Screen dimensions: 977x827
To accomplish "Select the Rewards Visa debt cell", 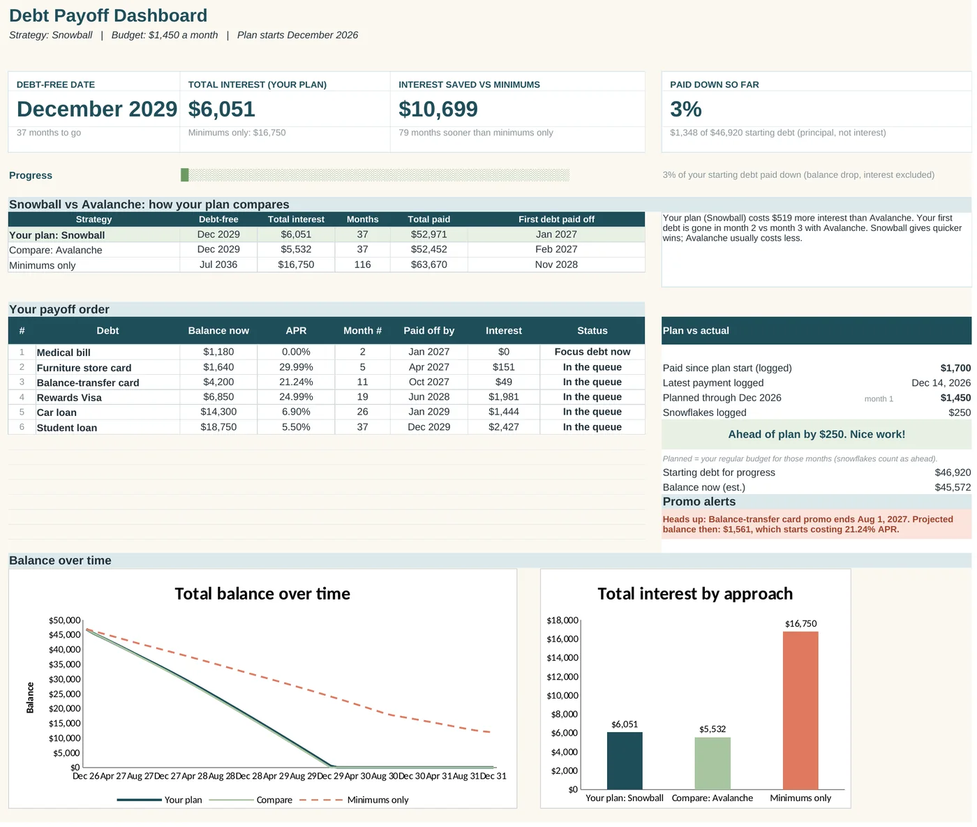I will click(x=107, y=398).
